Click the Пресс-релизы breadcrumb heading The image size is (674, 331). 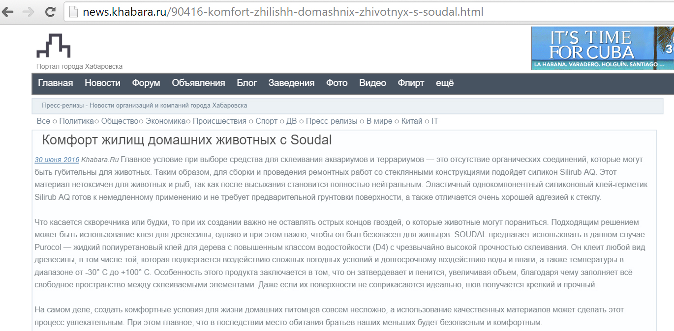pos(145,106)
